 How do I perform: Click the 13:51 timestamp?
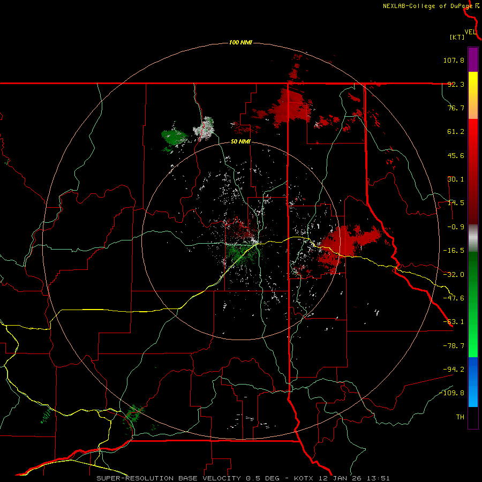coord(380,478)
